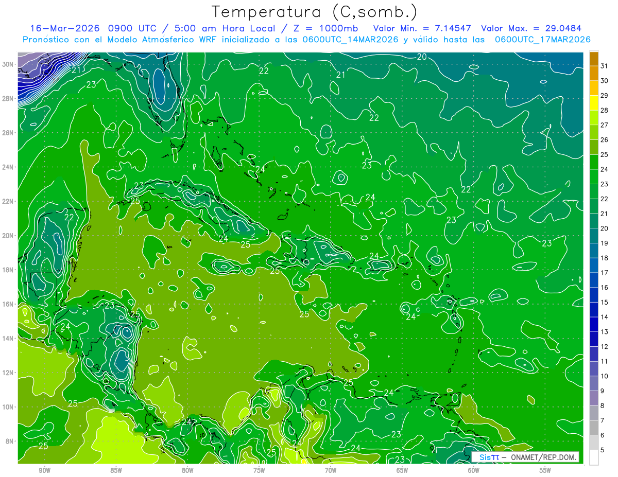
Task: Click the "28" value on the color scale
Action: [605, 110]
